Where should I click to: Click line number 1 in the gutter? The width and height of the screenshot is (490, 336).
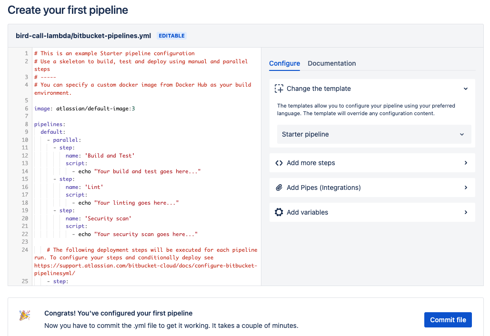tap(26, 53)
